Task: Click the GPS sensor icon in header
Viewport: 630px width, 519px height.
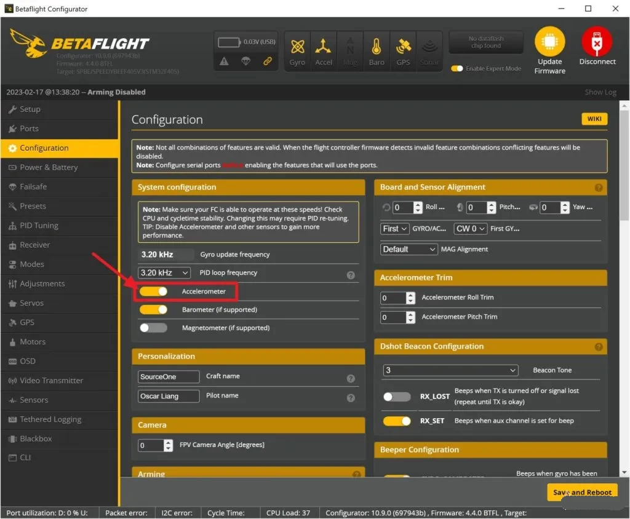Action: click(x=403, y=52)
